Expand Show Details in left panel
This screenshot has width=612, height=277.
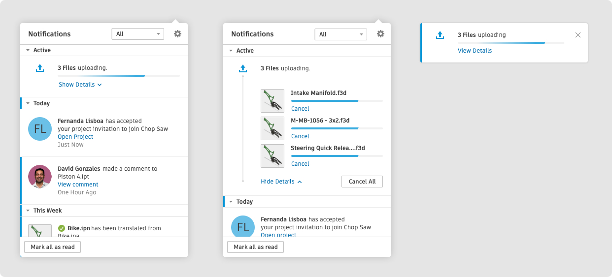(x=80, y=85)
